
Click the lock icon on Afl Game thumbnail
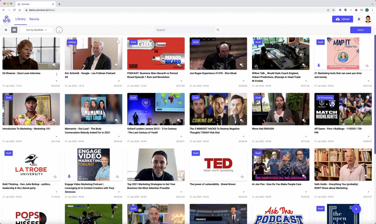[367, 97]
